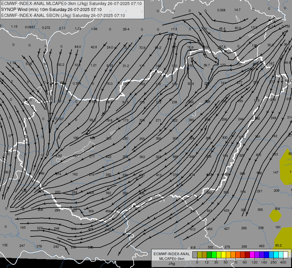Pick the dark green legend swatch
292x268 pixels.
(209, 255)
